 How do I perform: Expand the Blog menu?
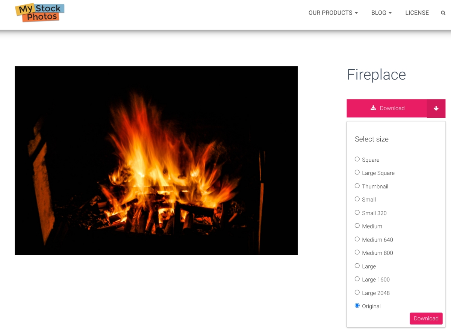381,13
